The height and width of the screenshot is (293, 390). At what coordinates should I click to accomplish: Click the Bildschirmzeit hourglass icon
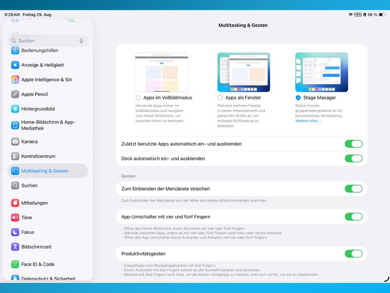15,247
